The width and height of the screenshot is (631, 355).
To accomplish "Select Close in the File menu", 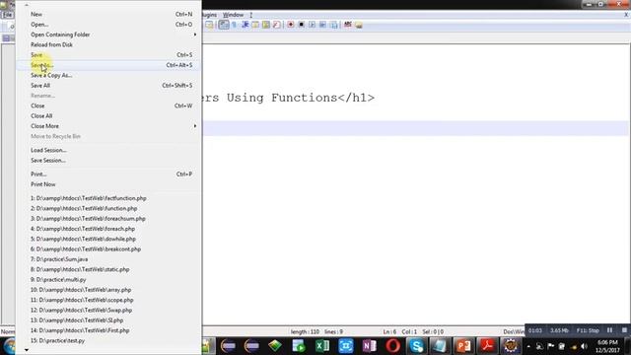I will tap(108, 106).
